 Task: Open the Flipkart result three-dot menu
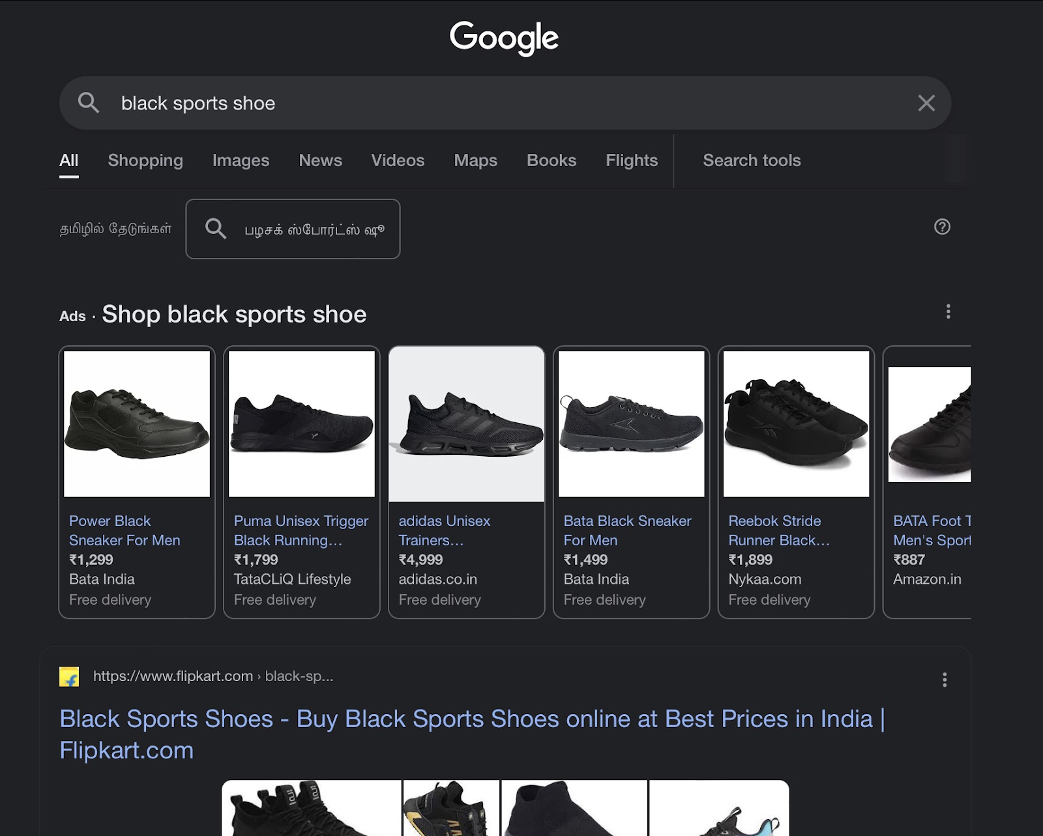(945, 680)
